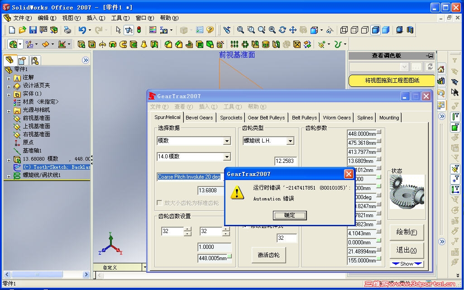
Task: Open the 插入(I) menu in SolidWorks
Action: pos(96,18)
